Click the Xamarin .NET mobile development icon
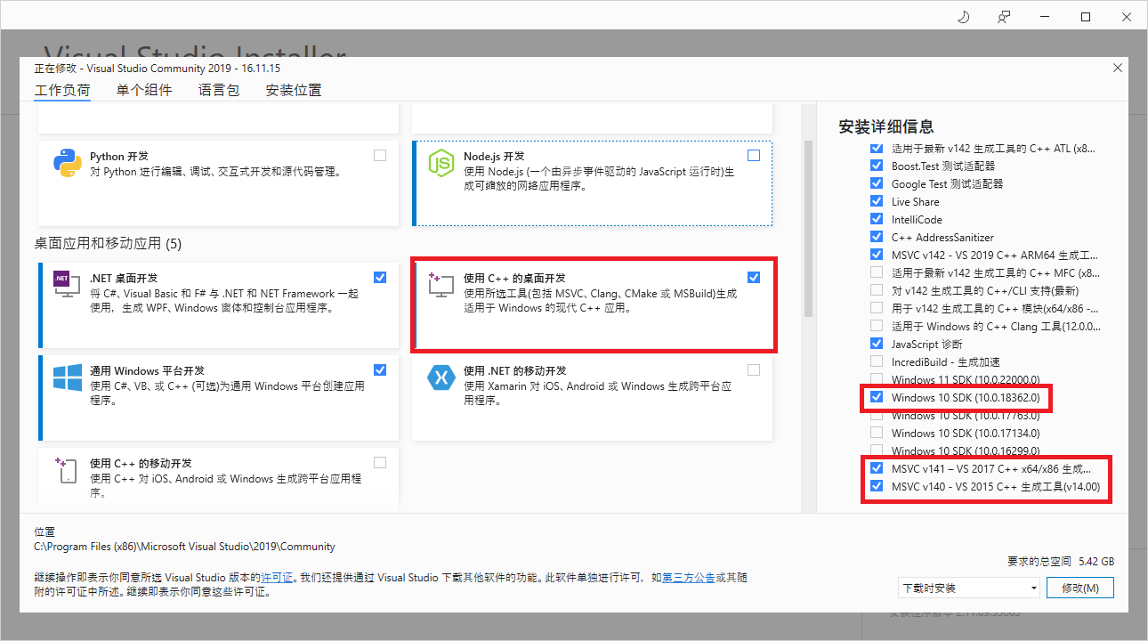 click(441, 377)
